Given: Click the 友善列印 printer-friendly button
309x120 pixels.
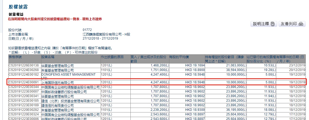Looking at the screenshot, I should pyautogui.click(x=292, y=24).
